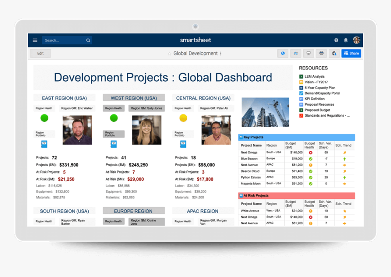Open Proposal Resources link
The height and width of the screenshot is (277, 391).
point(319,104)
